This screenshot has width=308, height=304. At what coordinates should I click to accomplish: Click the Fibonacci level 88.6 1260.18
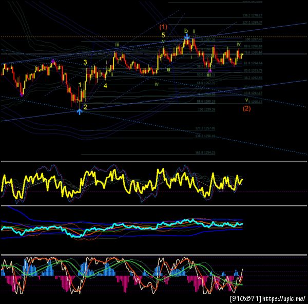[206, 102]
